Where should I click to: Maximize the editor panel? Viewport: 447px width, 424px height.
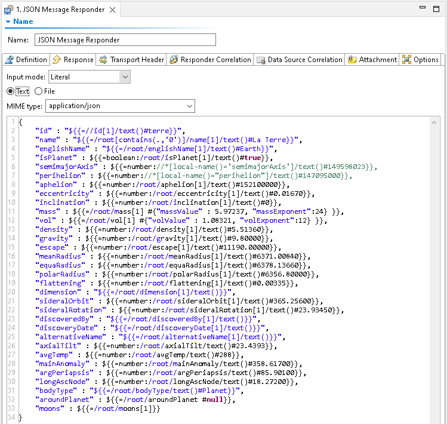pyautogui.click(x=436, y=9)
